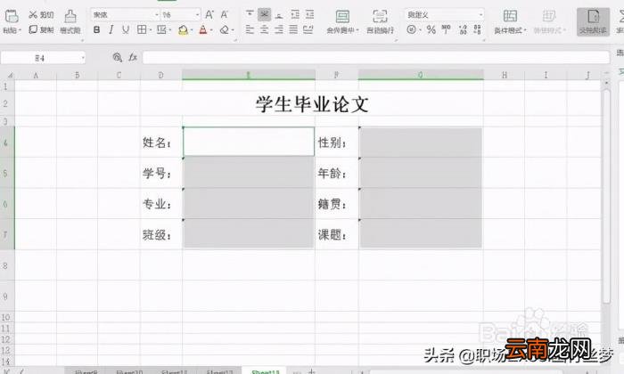The image size is (624, 374).
Task: Click the Merge and Center icon
Action: 342,16
